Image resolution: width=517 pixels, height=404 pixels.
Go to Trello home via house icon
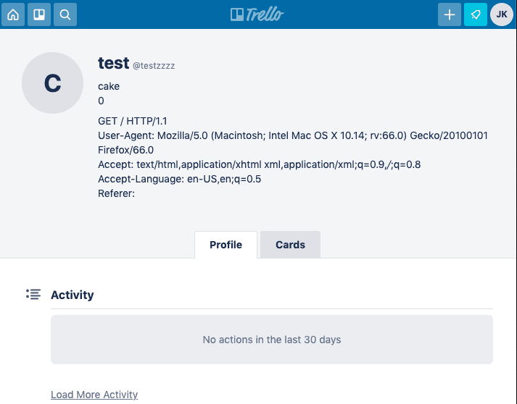[12, 14]
